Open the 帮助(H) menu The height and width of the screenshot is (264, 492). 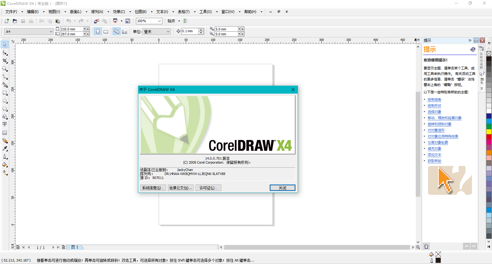point(250,12)
